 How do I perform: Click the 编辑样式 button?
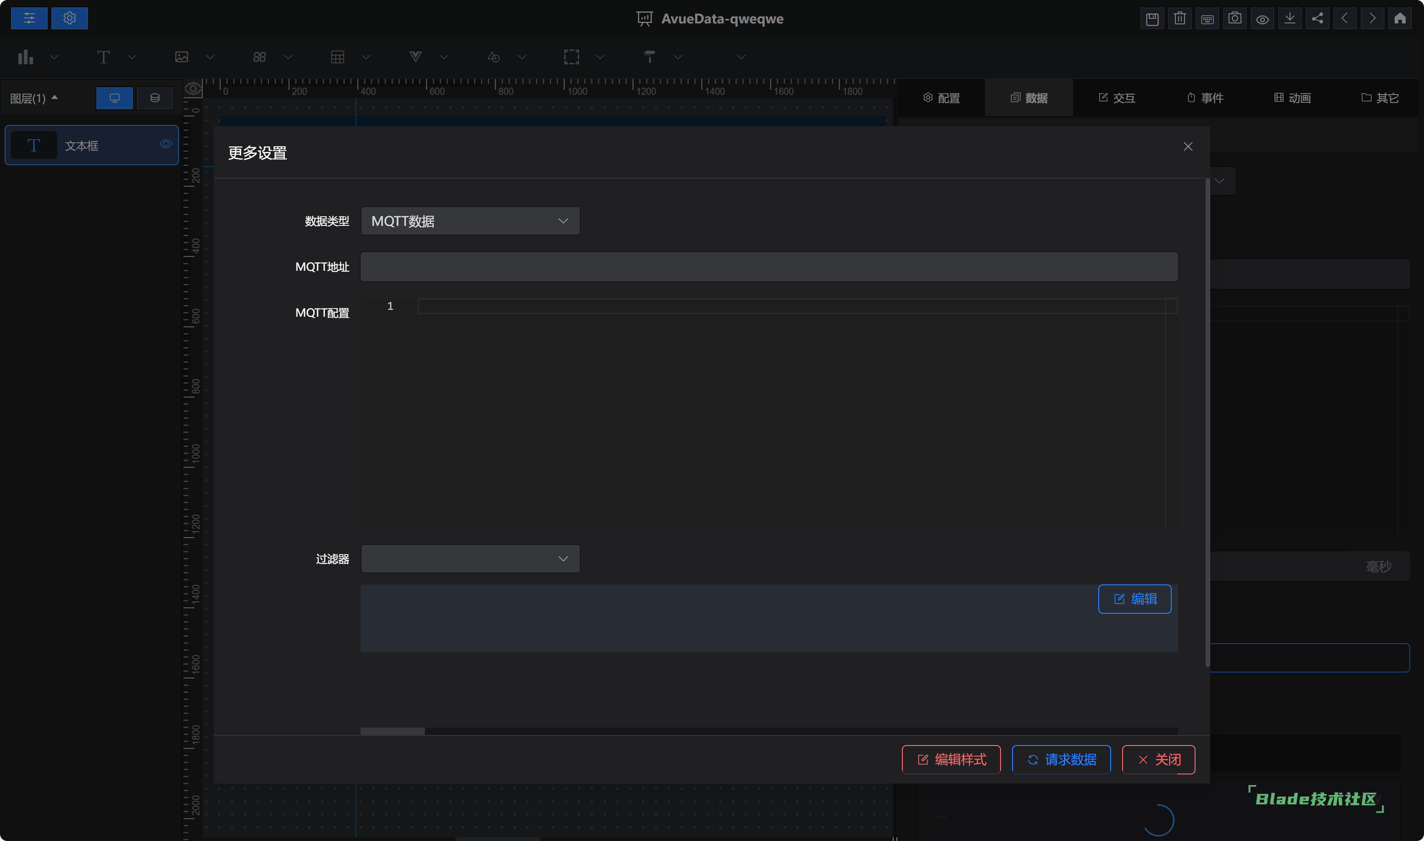[x=951, y=759]
